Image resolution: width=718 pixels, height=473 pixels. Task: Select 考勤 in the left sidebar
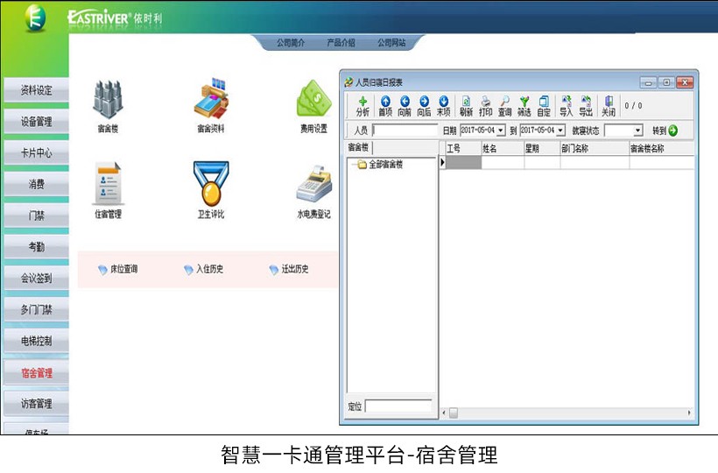(x=36, y=247)
